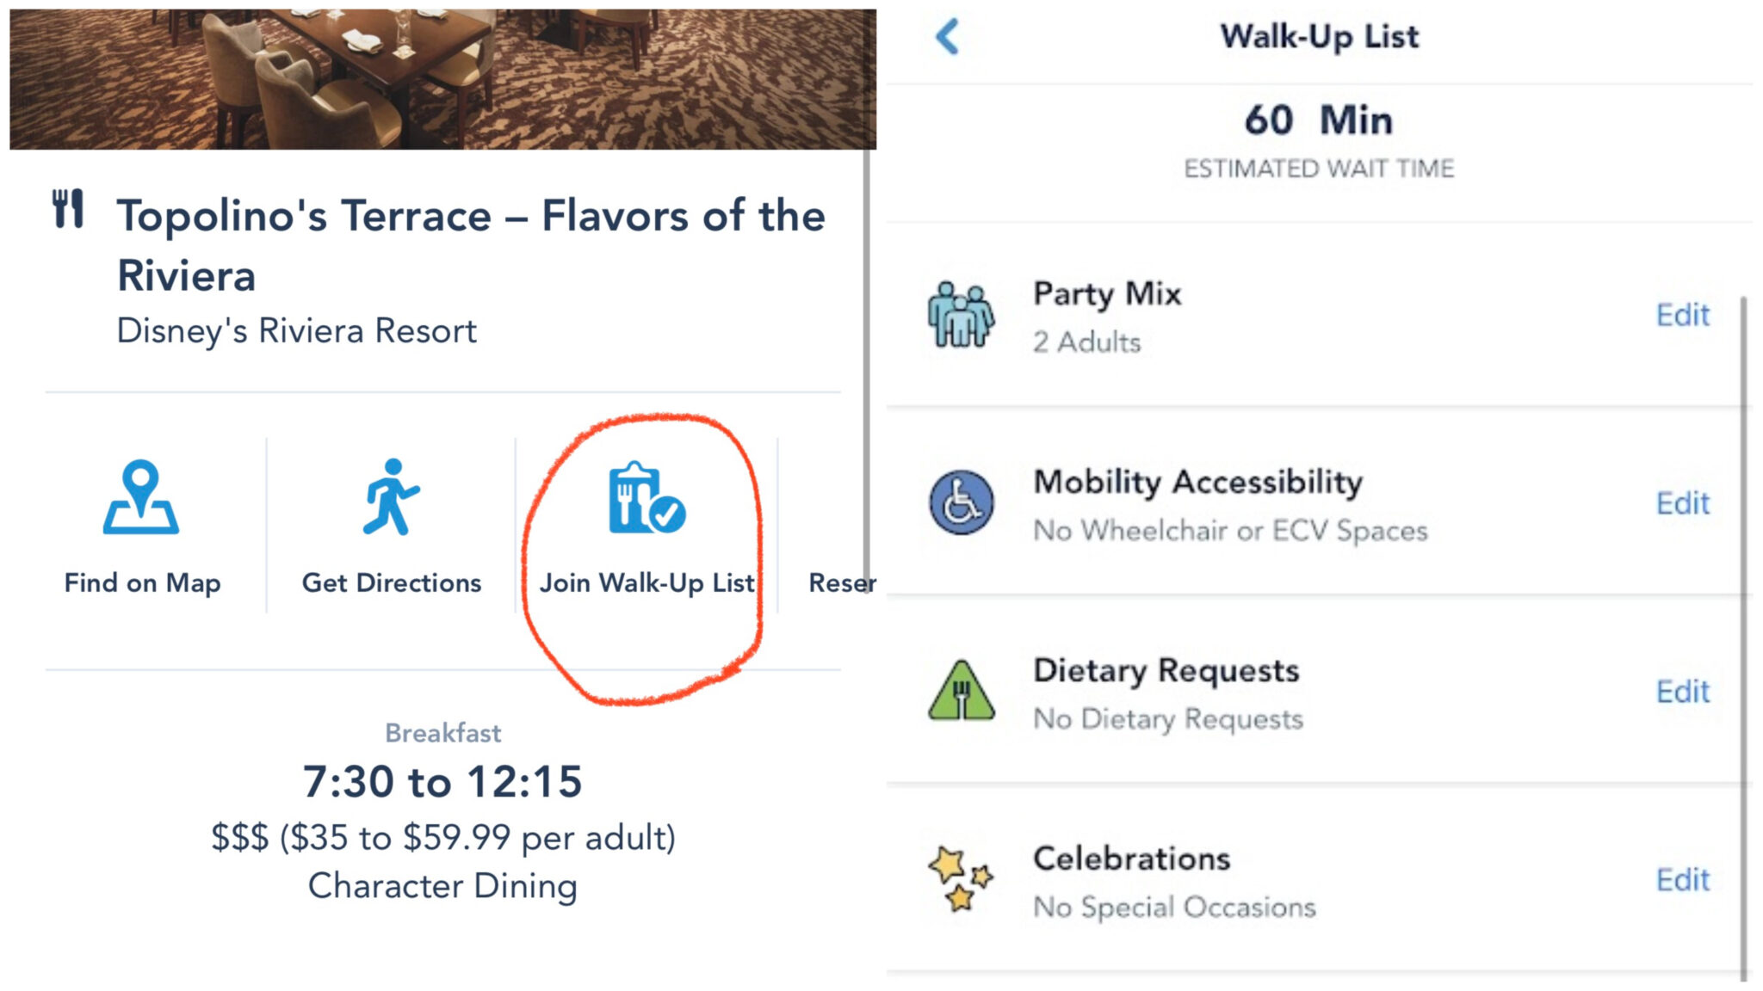Open the partially visible Reserve option
This screenshot has height=991, width=1763.
pos(840,583)
